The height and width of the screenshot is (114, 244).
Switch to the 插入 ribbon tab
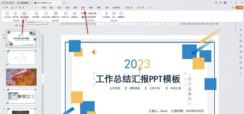[x=51, y=8]
